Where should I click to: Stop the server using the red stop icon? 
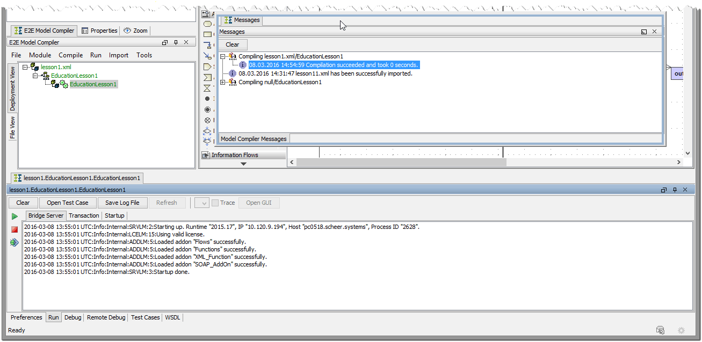coord(15,229)
